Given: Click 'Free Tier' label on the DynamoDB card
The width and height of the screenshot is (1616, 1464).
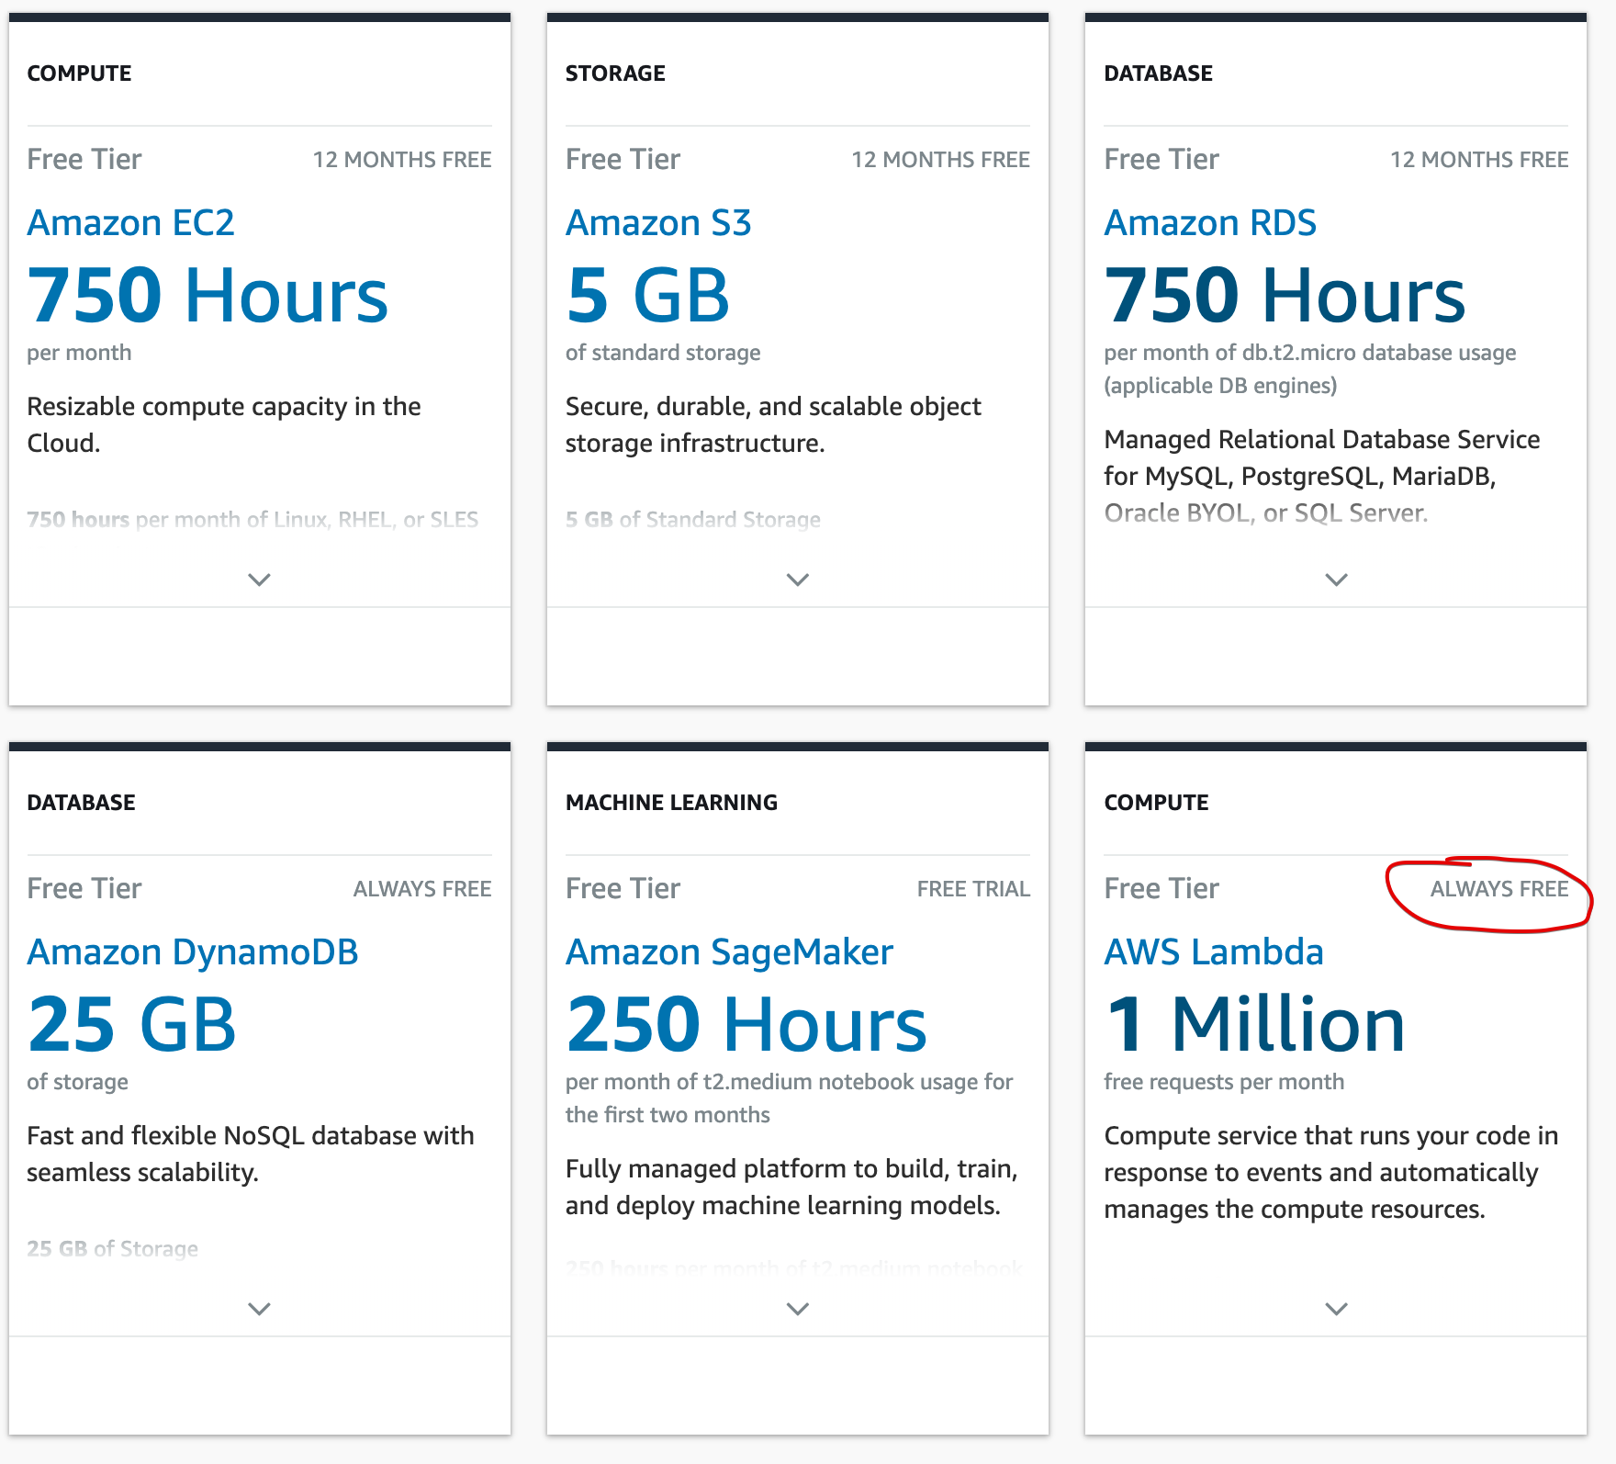Looking at the screenshot, I should tap(84, 889).
